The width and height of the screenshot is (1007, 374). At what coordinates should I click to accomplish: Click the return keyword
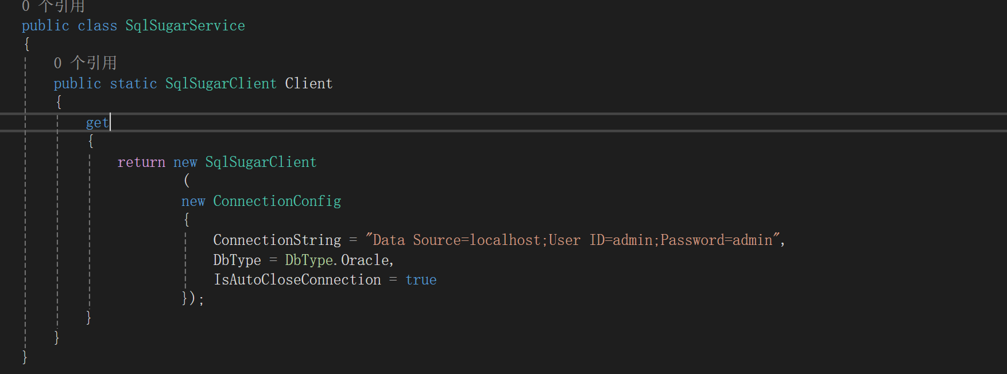[141, 162]
